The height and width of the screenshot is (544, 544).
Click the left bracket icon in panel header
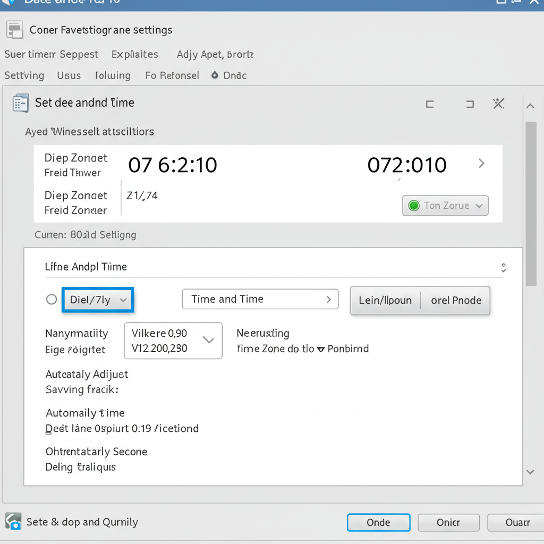point(430,104)
